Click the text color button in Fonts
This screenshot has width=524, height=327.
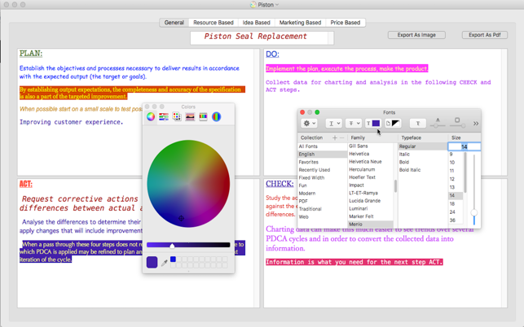click(373, 123)
